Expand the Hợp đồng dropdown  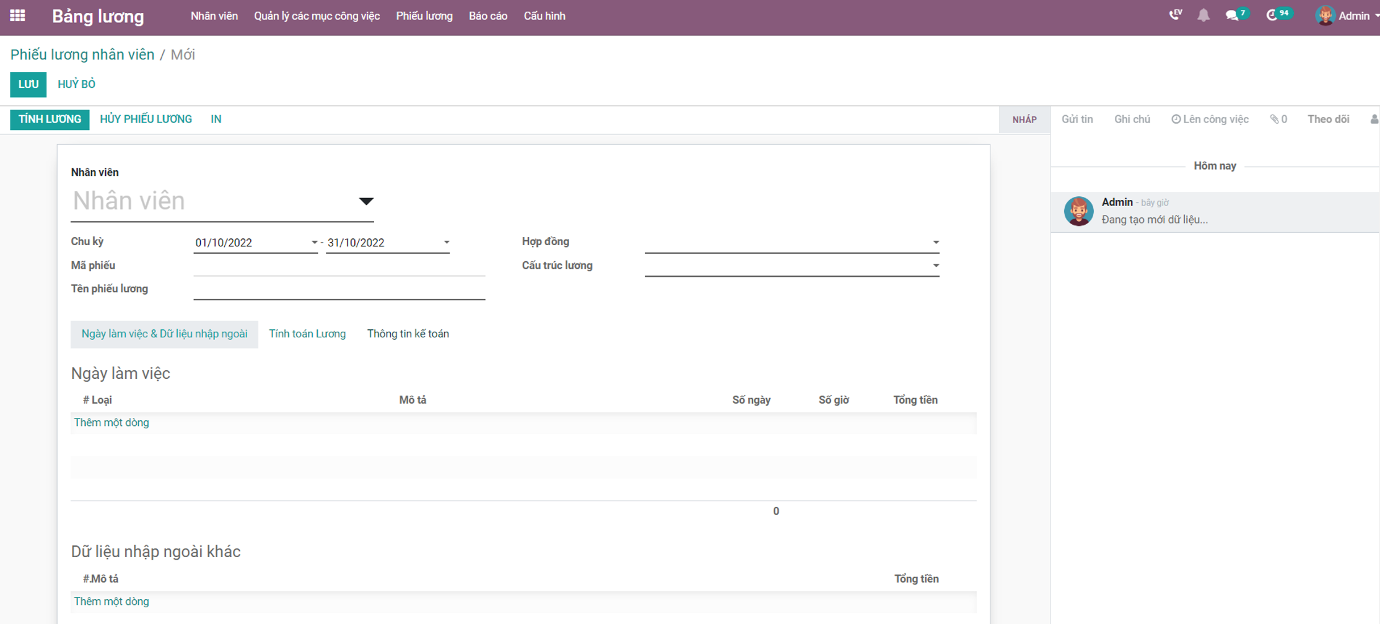[935, 242]
